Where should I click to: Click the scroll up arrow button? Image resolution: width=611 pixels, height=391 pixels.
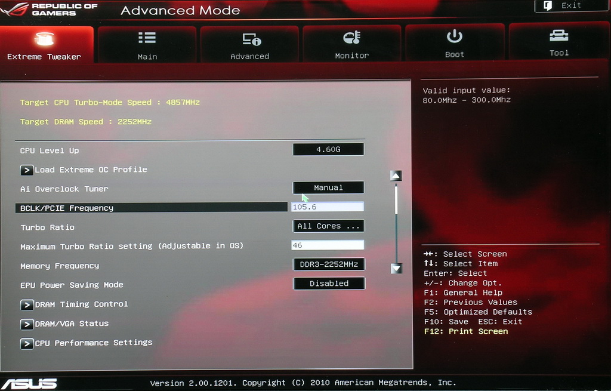point(396,176)
